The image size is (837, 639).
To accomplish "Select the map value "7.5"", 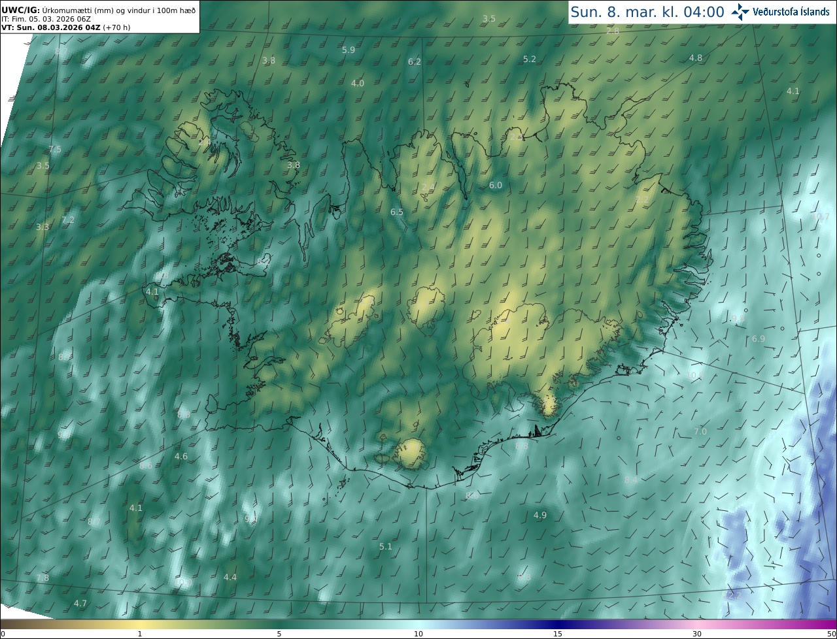I will click(x=55, y=150).
